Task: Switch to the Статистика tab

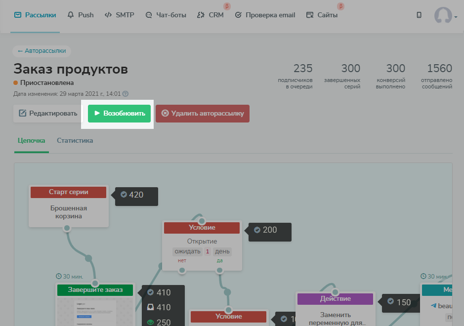Action: pos(75,140)
